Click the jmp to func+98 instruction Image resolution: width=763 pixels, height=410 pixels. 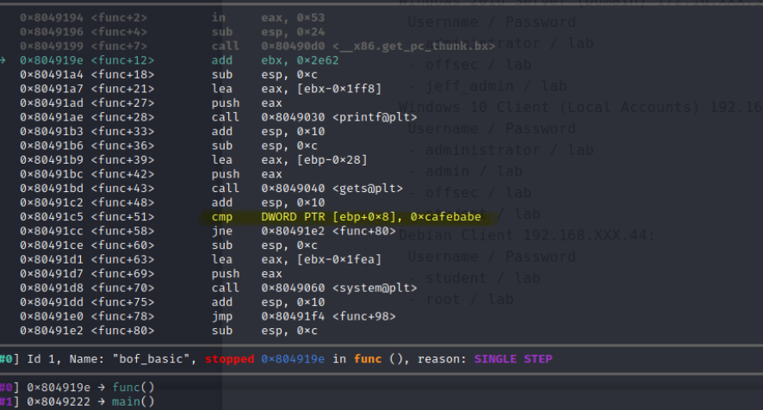304,316
